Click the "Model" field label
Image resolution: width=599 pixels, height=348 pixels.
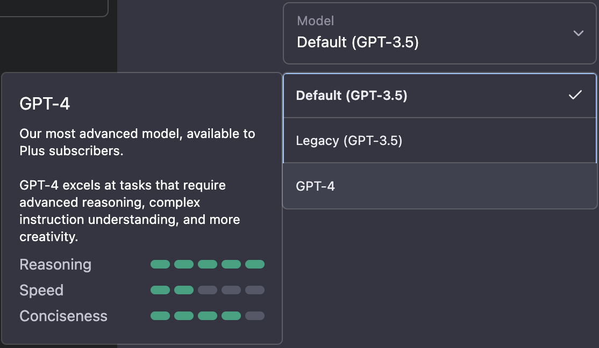tap(316, 20)
